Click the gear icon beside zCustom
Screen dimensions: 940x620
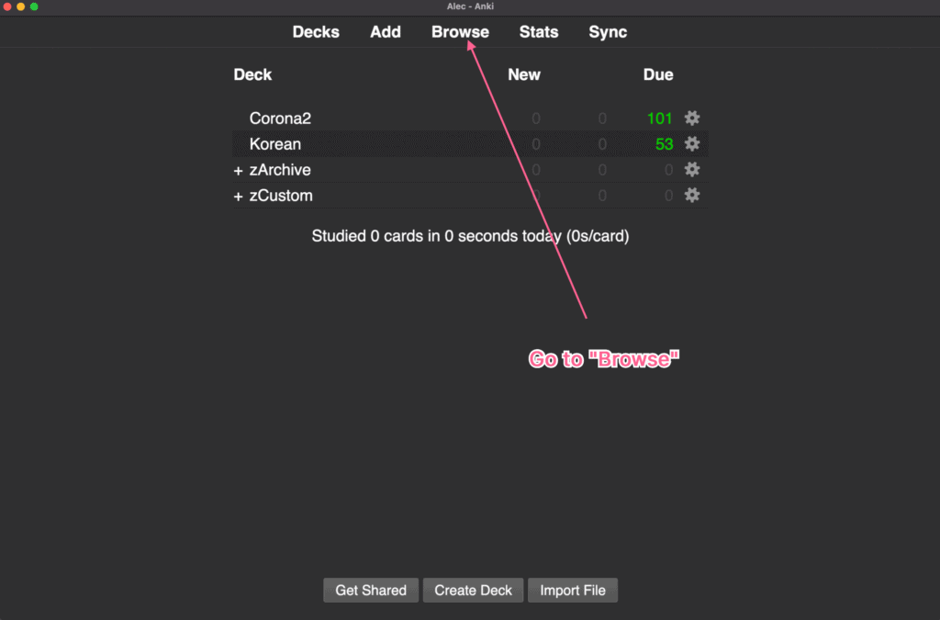(692, 196)
